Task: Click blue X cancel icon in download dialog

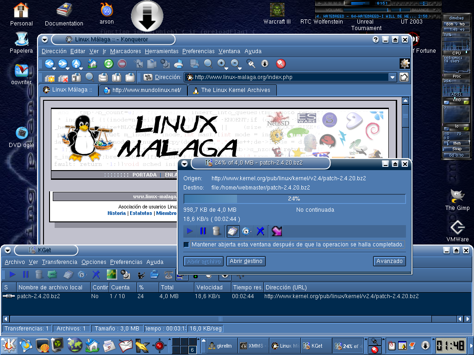Action: 260,231
